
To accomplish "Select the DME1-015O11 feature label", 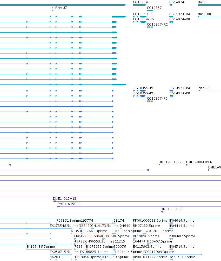I will pyautogui.click(x=69, y=204).
